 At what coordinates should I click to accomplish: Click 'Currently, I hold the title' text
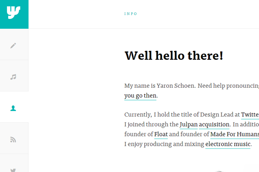click(x=168, y=114)
